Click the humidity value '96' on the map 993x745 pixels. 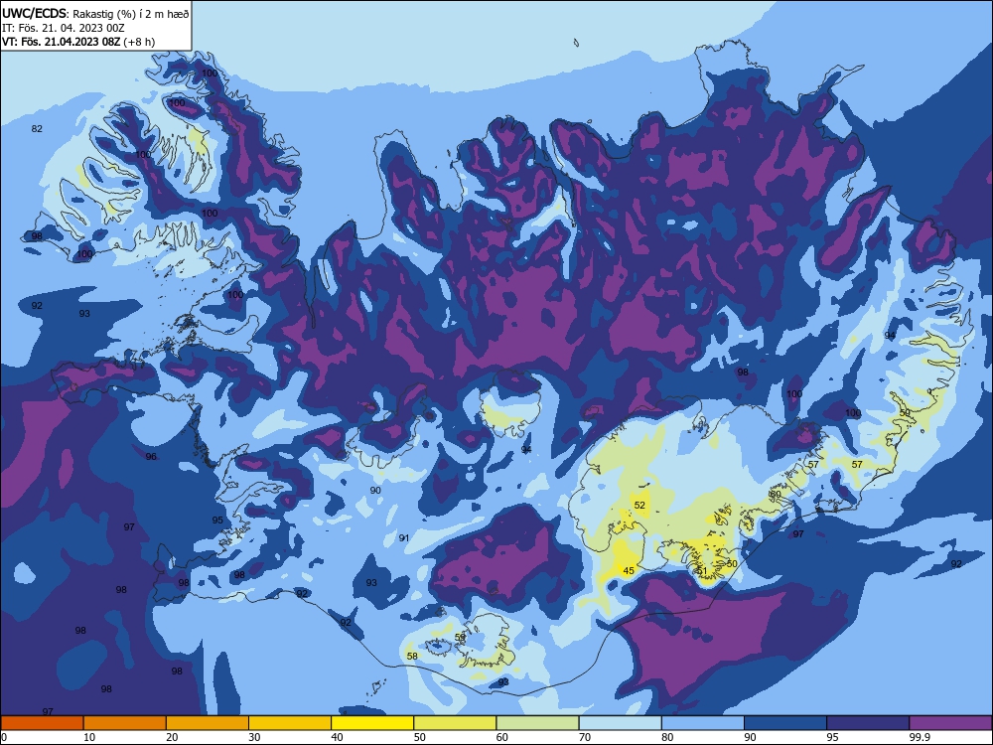151,457
